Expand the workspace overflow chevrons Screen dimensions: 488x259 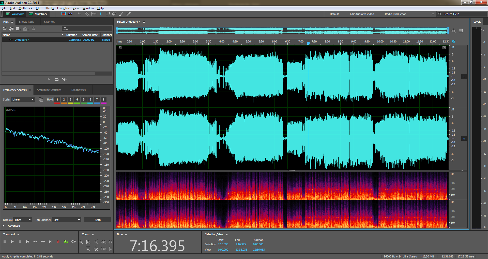point(433,14)
